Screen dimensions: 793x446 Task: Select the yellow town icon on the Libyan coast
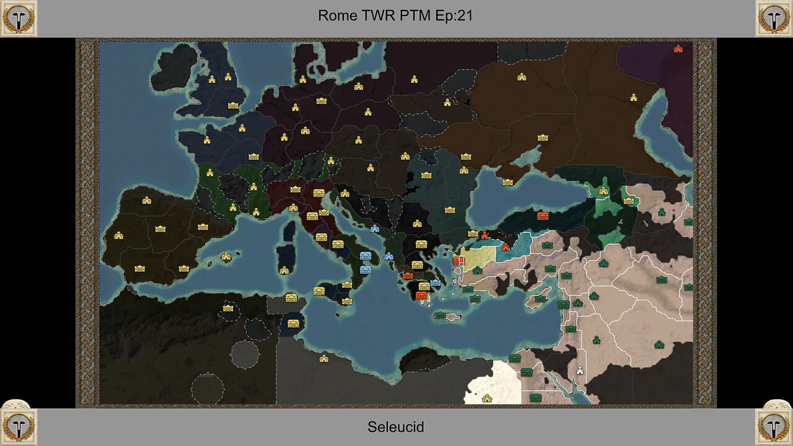(323, 358)
